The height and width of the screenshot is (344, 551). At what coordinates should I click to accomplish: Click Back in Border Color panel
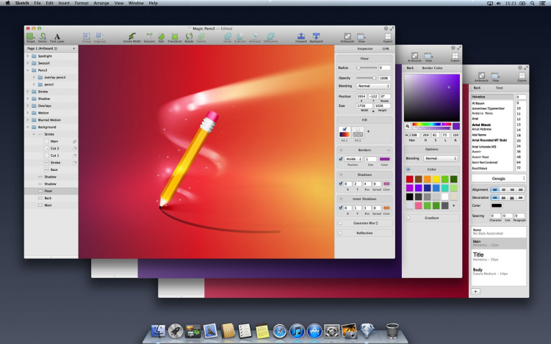tap(408, 67)
